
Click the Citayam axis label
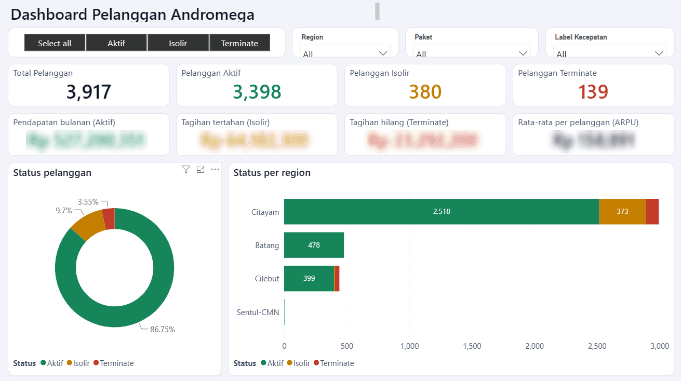[265, 212]
